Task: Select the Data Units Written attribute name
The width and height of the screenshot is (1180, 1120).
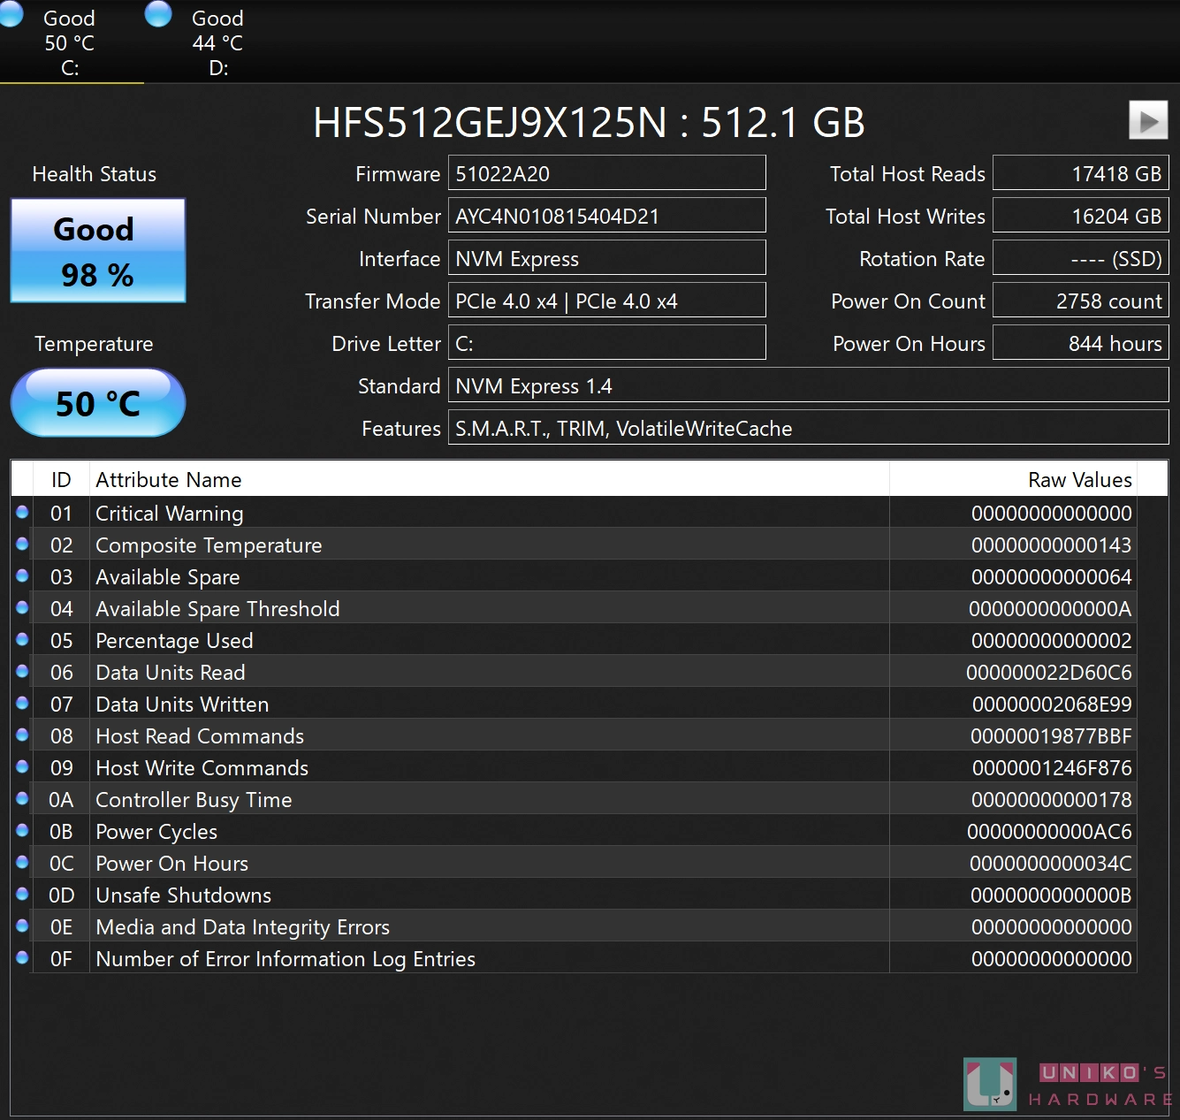Action: pyautogui.click(x=182, y=705)
